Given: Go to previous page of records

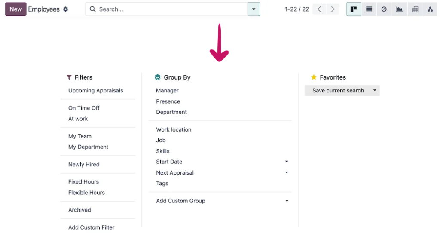Looking at the screenshot, I should 319,9.
